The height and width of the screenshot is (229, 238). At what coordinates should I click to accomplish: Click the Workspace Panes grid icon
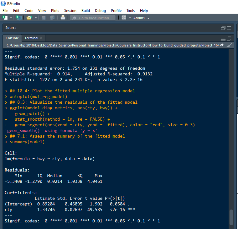[x=124, y=18]
